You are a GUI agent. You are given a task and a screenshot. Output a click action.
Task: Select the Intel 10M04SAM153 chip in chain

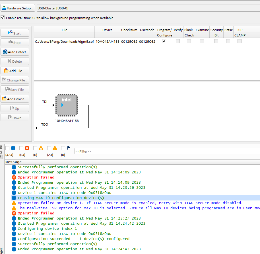67,105
